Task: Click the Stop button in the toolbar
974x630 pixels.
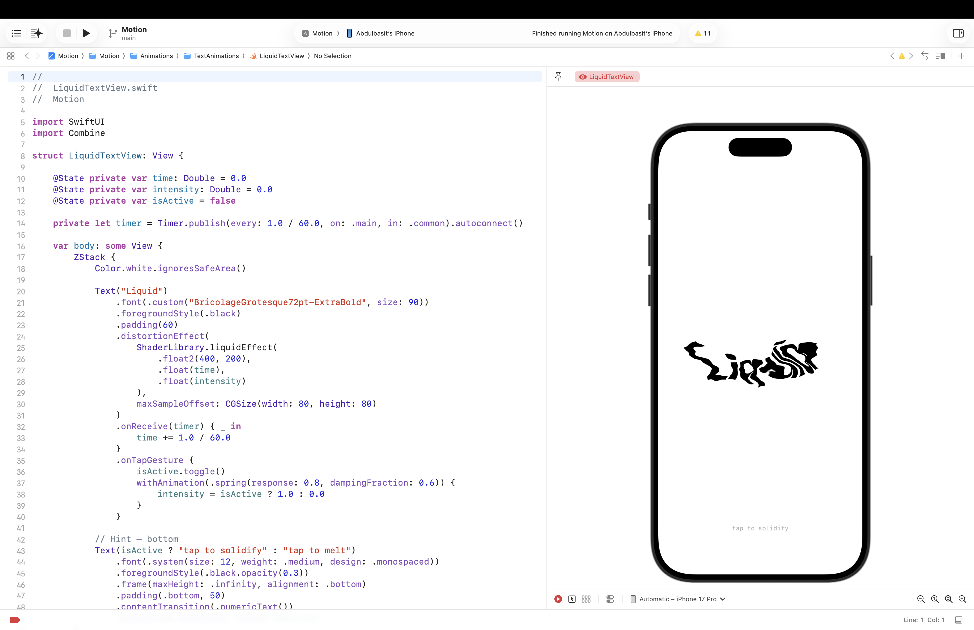Action: (x=67, y=33)
